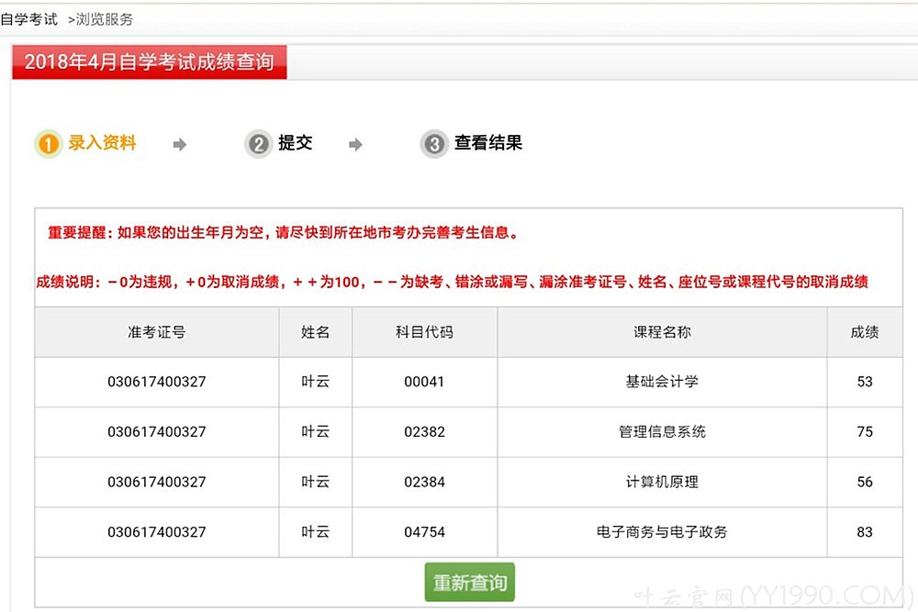This screenshot has width=918, height=612.
Task: Select subject code 02384 cell
Action: pyautogui.click(x=424, y=482)
